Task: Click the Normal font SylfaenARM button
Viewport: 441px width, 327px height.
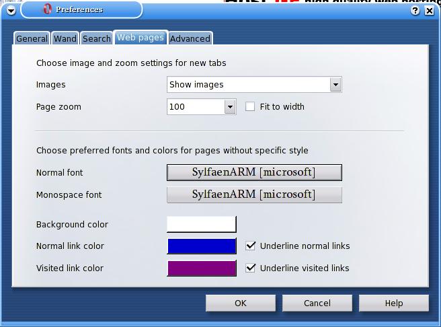Action: click(254, 172)
